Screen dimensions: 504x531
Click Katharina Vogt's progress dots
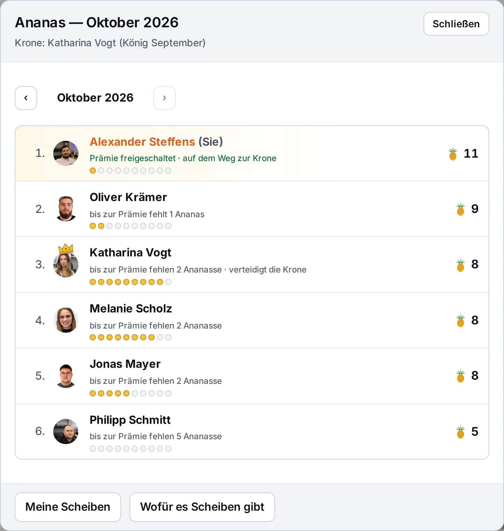coord(131,282)
